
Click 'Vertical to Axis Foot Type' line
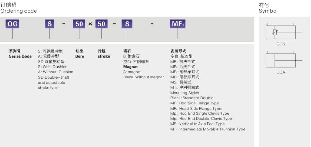(198, 124)
